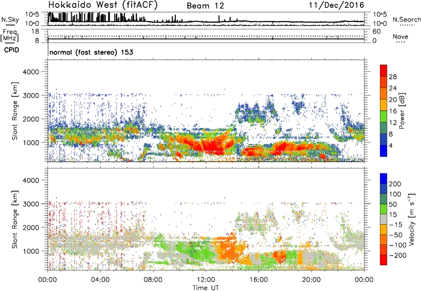The image size is (421, 291).
Task: Click the 'Slant Range [km]' label of velocity panel
Action: pos(15,220)
